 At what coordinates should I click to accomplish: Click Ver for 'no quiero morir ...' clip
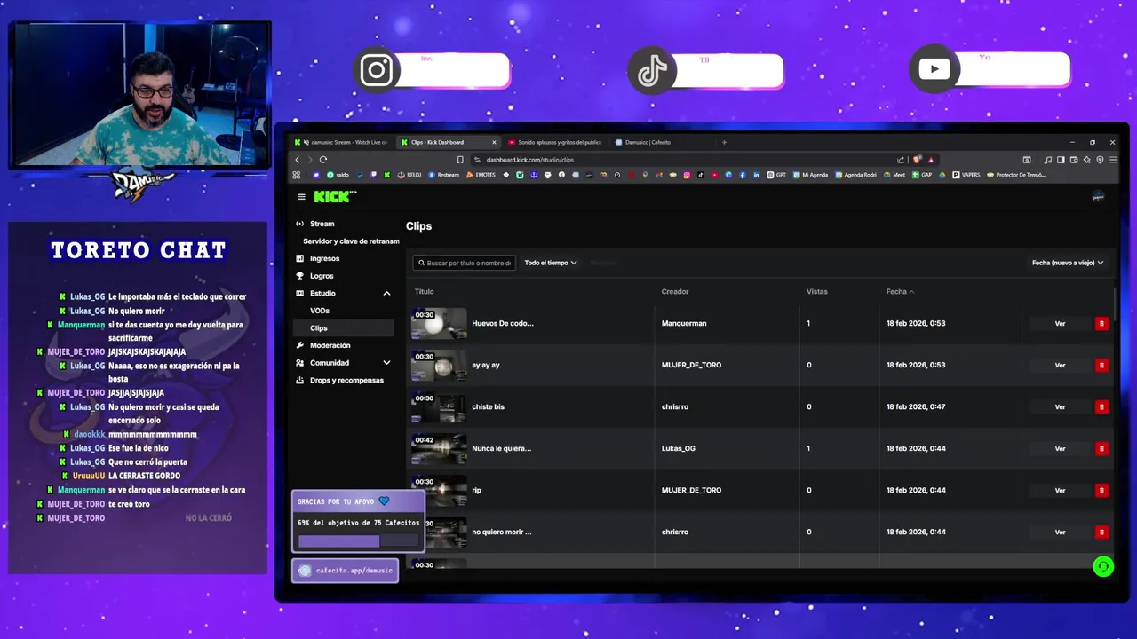pyautogui.click(x=1060, y=532)
